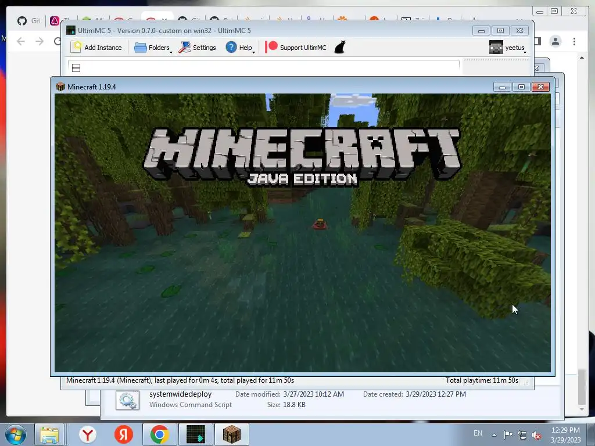Click the Chrome scrollbar down arrow
Screen dimensions: 595x446
point(582,409)
